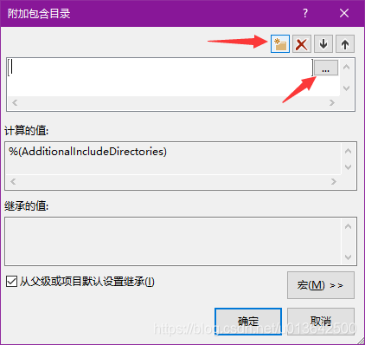Click the New Line folder icon
The image size is (365, 345).
click(280, 44)
